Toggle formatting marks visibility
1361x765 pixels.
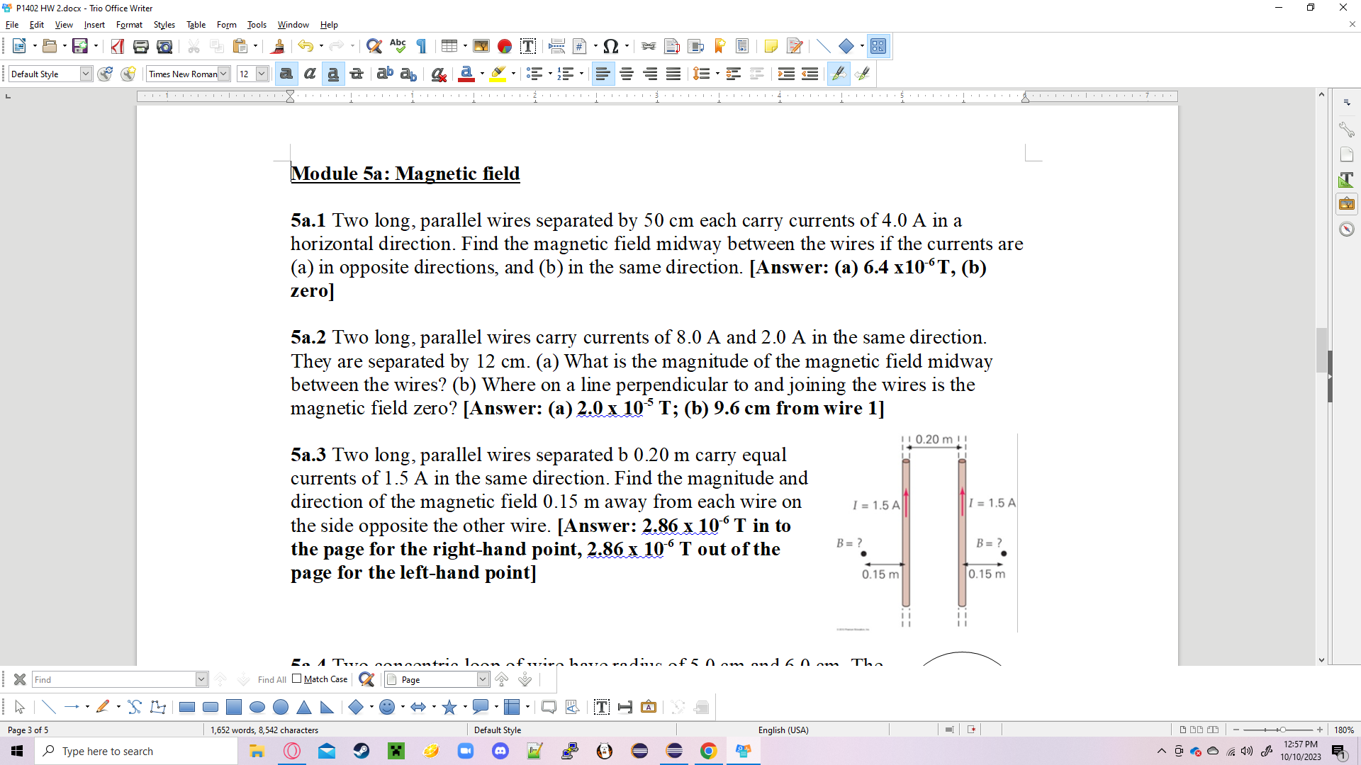421,45
